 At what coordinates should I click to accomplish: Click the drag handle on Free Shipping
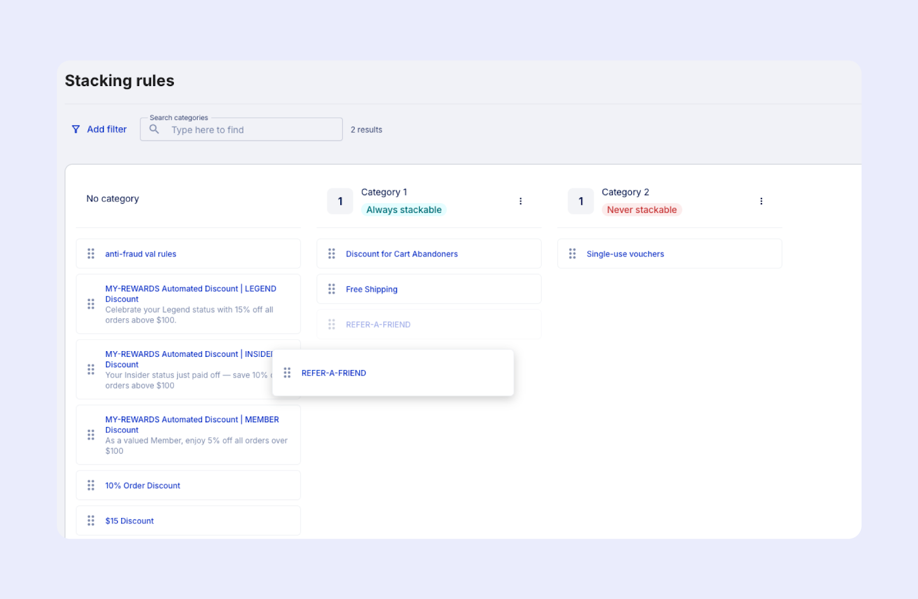pos(331,289)
